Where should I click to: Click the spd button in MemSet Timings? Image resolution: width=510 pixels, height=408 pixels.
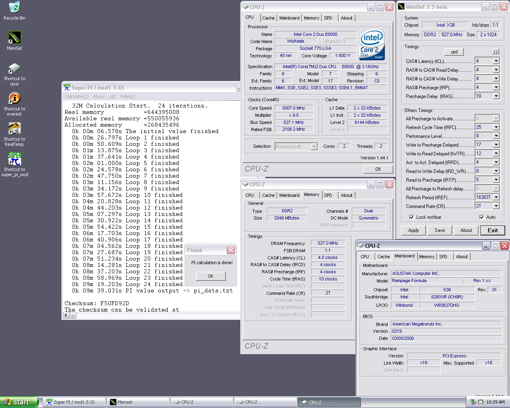coord(454,52)
